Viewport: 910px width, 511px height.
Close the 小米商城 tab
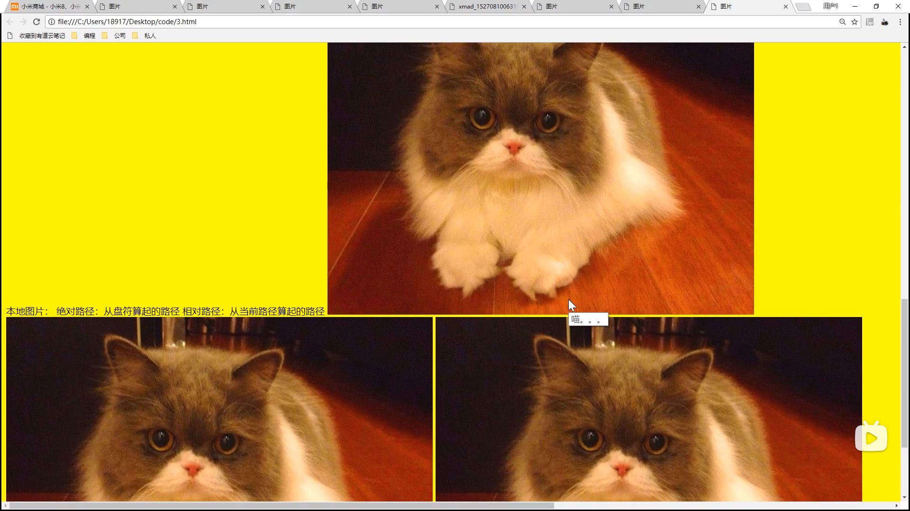tap(87, 7)
